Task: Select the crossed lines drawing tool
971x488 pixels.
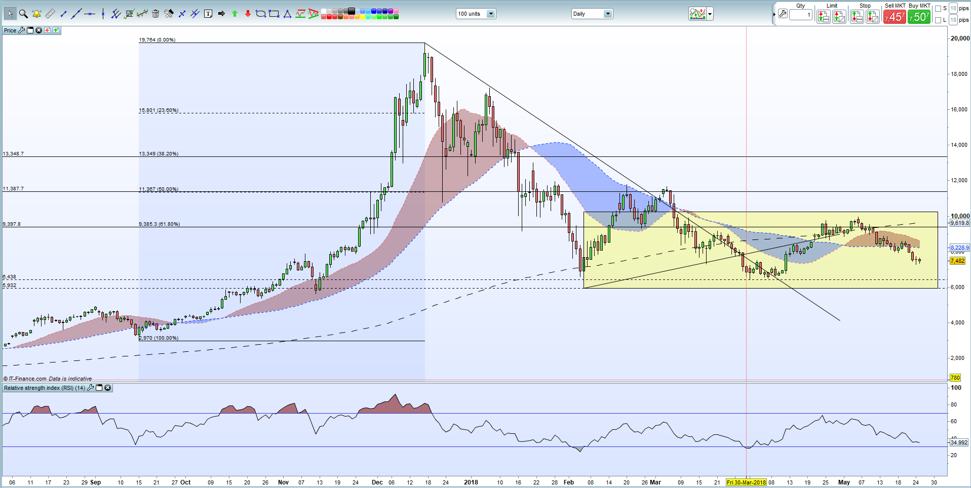Action: click(x=195, y=14)
